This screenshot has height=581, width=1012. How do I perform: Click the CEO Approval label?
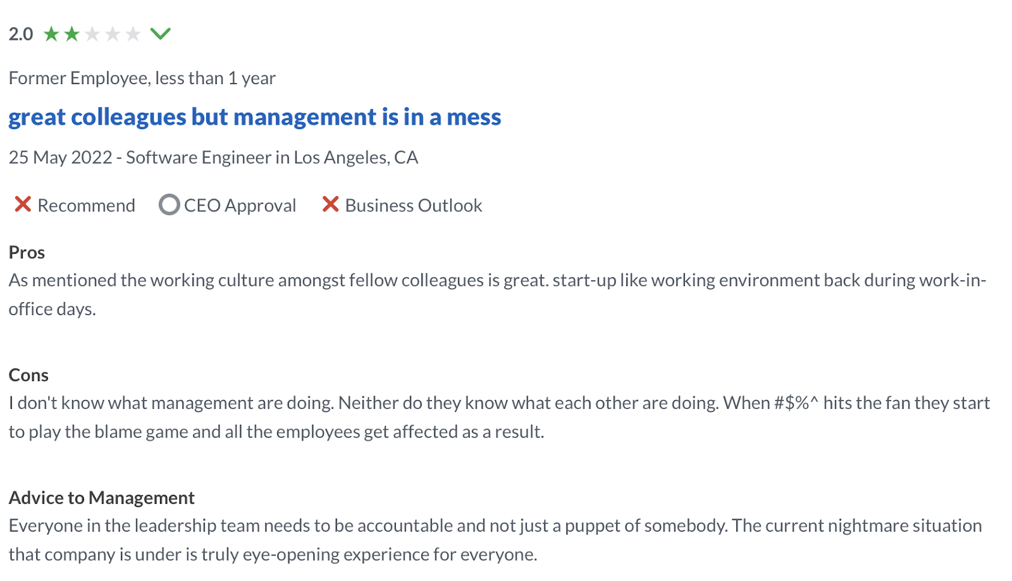point(240,206)
